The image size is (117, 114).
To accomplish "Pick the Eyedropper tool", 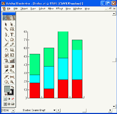I will click(6, 71).
